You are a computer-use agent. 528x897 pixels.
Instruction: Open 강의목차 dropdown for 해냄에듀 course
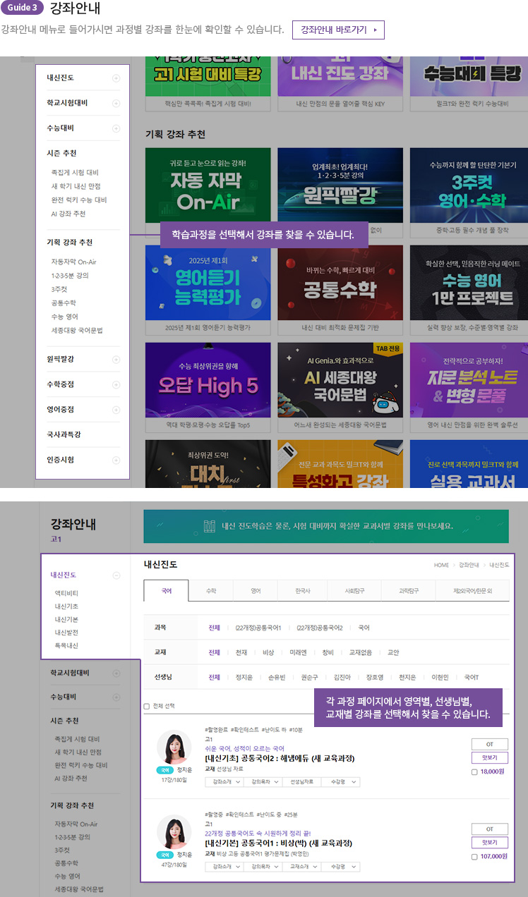click(x=263, y=782)
